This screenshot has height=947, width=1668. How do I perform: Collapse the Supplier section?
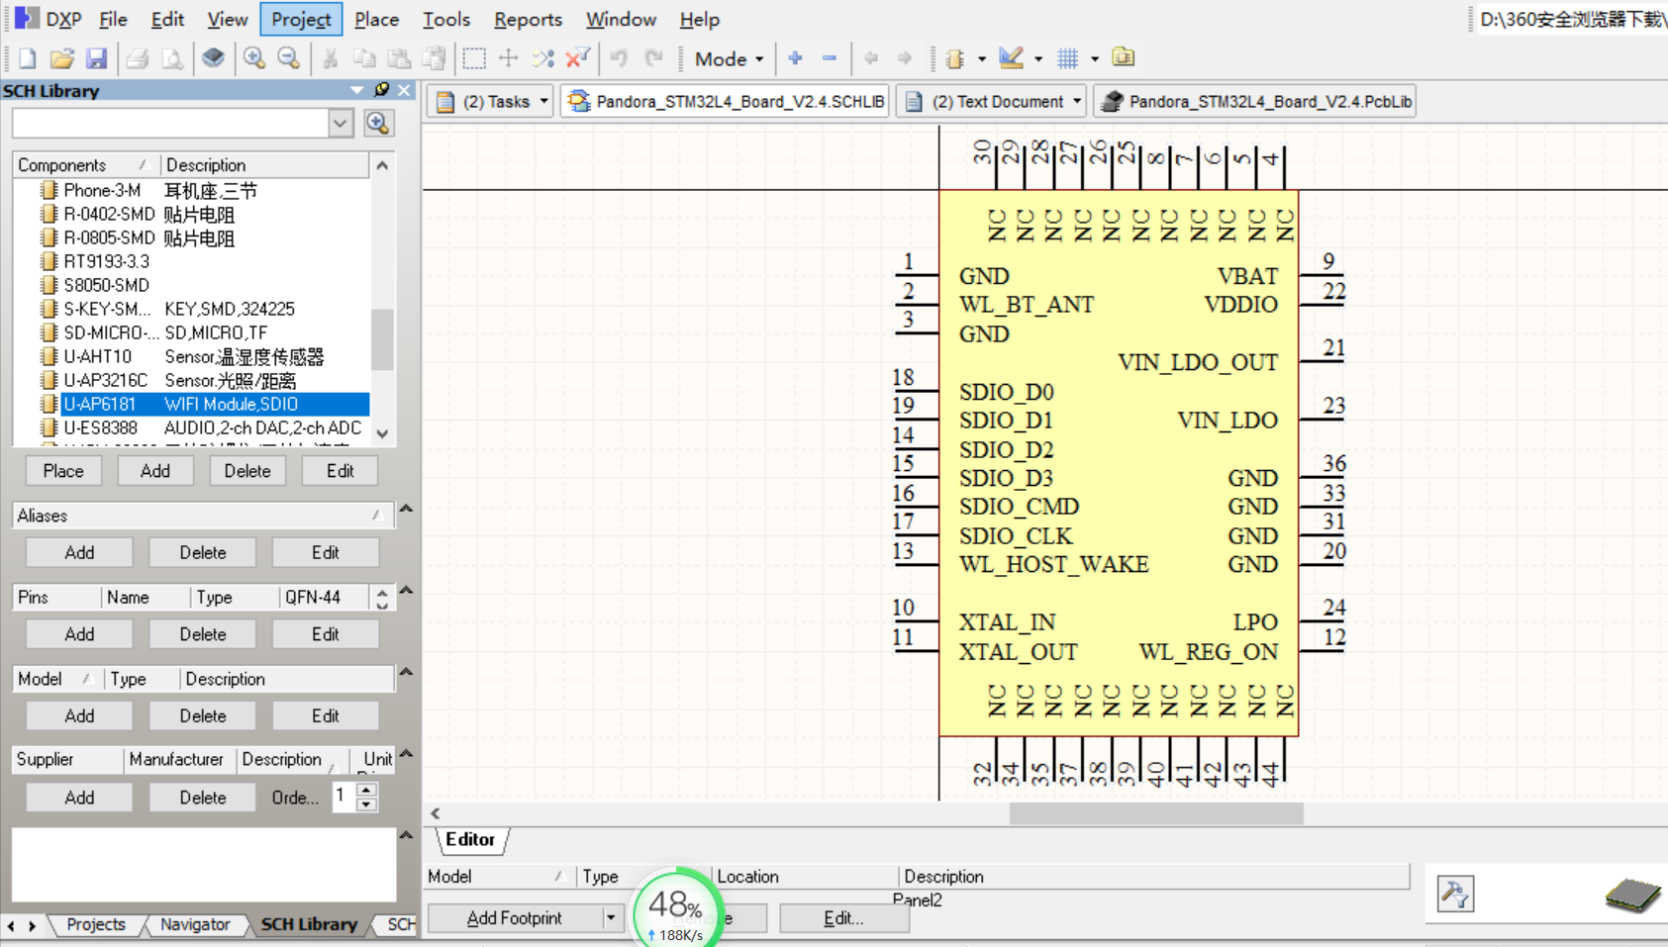(x=406, y=754)
